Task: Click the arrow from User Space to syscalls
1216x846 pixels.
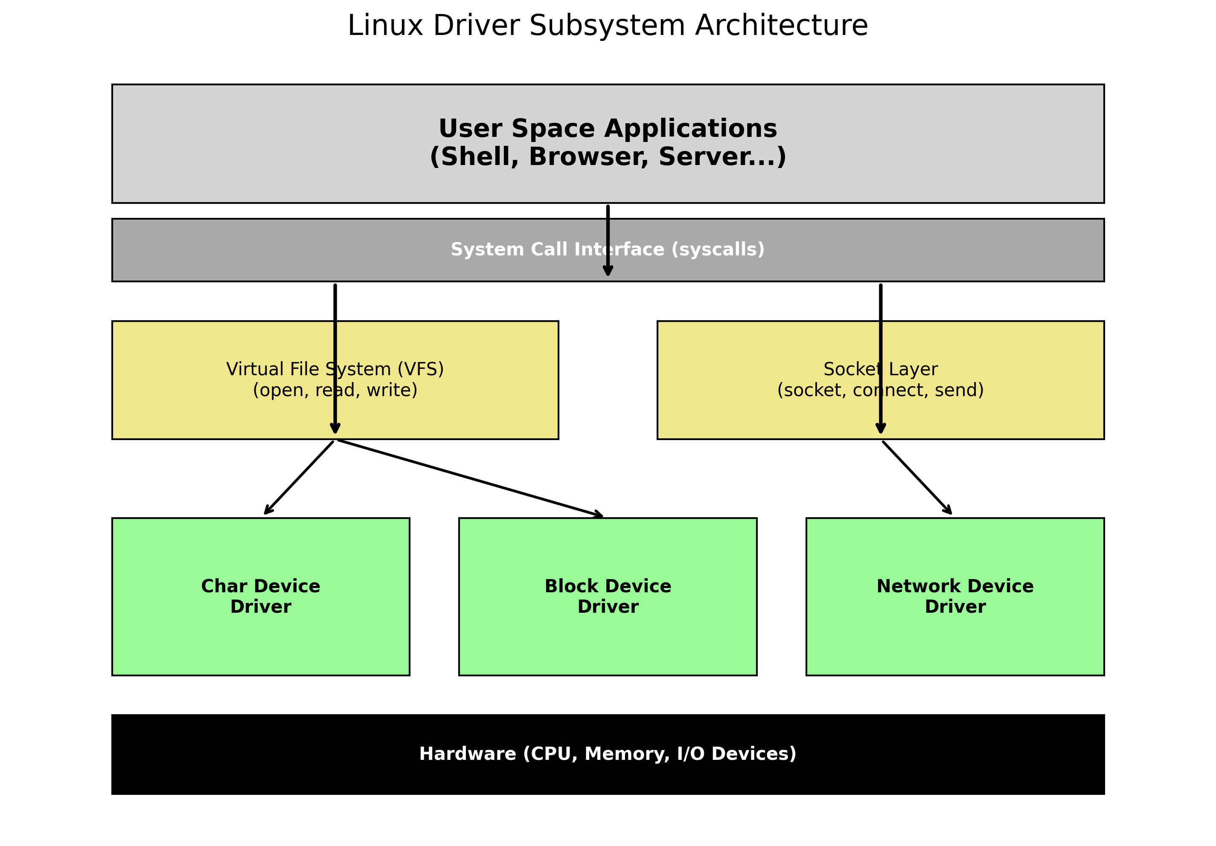Action: pos(608,228)
